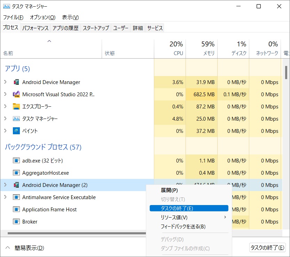
Task: Click the Broker process icon
Action: 16,222
